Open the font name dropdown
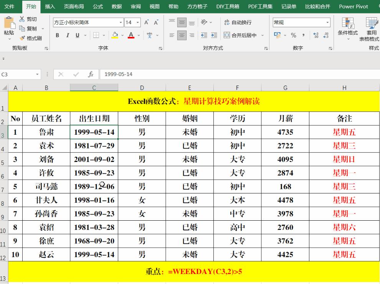380x284 pixels. coord(121,23)
